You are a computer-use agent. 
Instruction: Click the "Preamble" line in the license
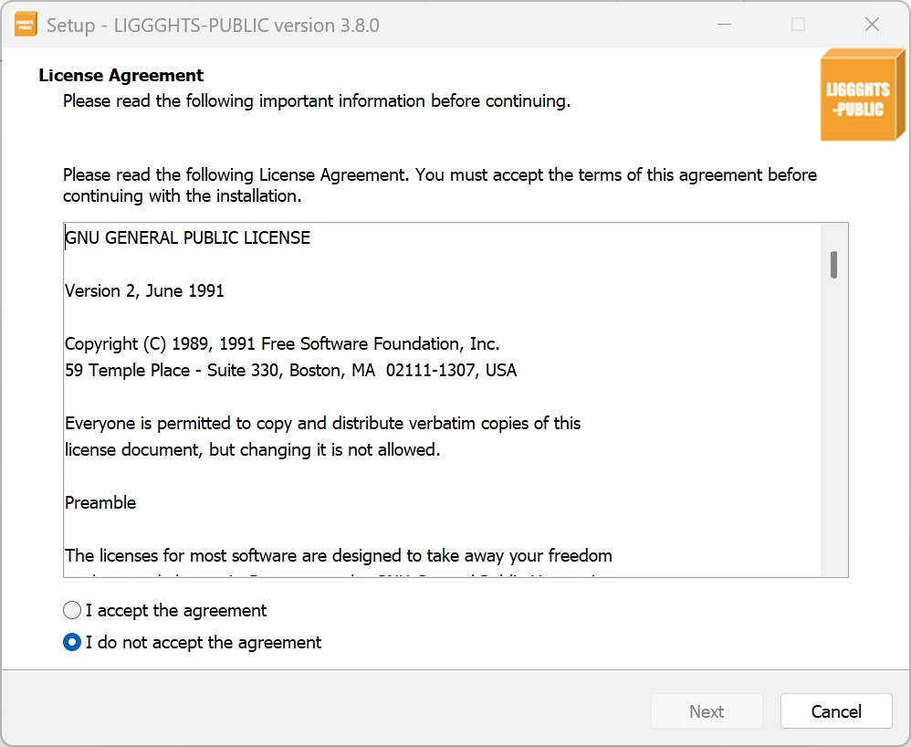click(100, 503)
